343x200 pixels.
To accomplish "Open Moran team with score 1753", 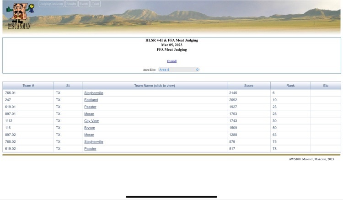I will pyautogui.click(x=89, y=114).
